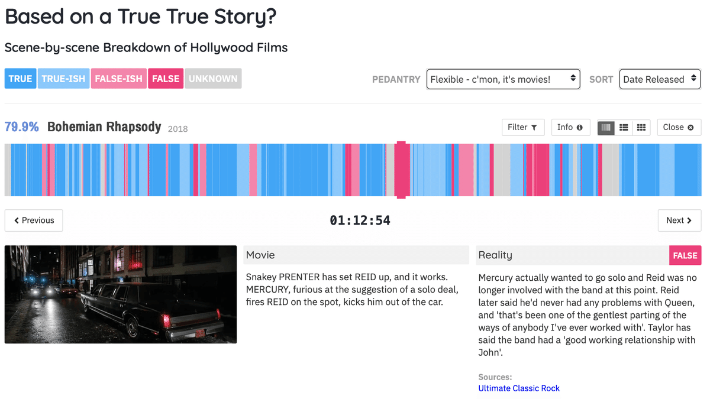
Task: Advance to the Next scene
Action: (679, 220)
